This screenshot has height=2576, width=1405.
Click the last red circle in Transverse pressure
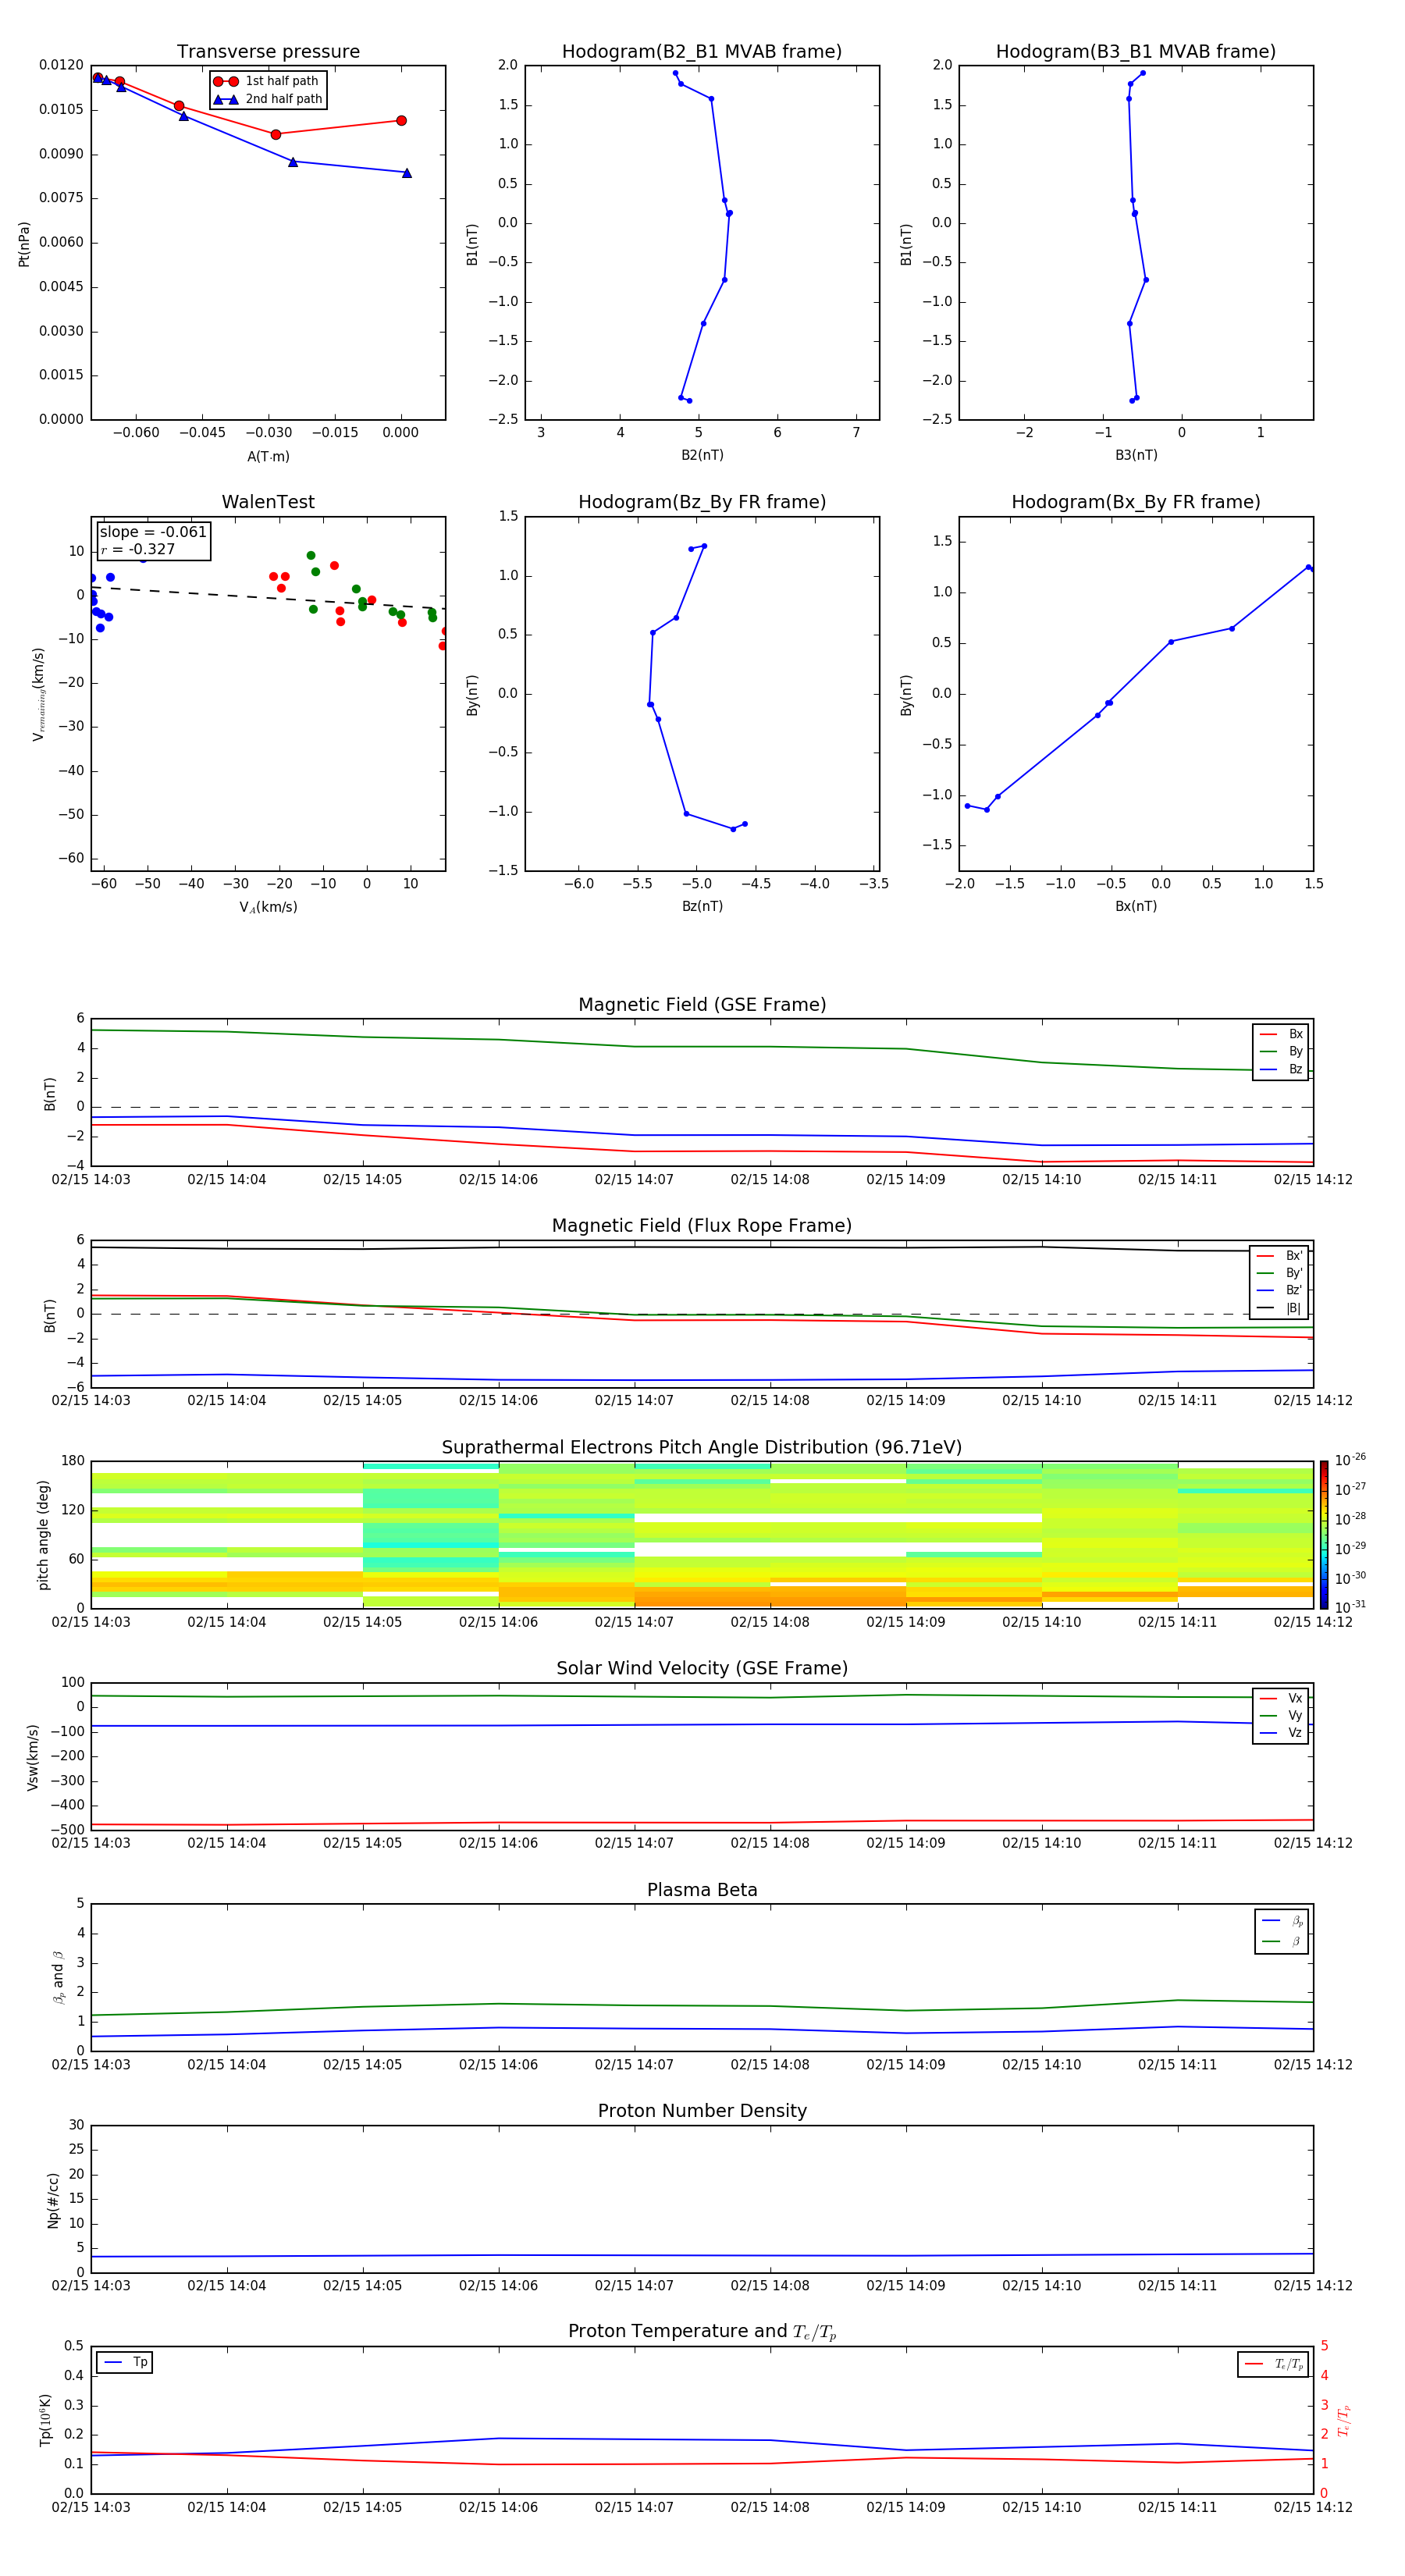[x=401, y=121]
